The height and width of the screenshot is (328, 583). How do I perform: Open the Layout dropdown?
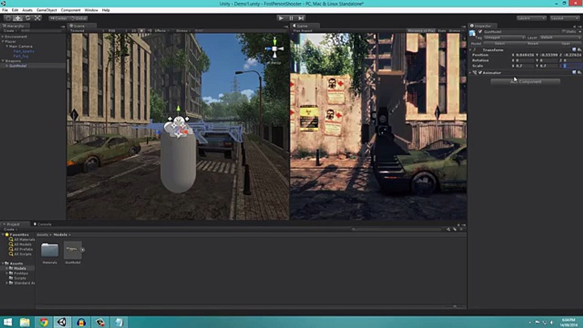(565, 18)
